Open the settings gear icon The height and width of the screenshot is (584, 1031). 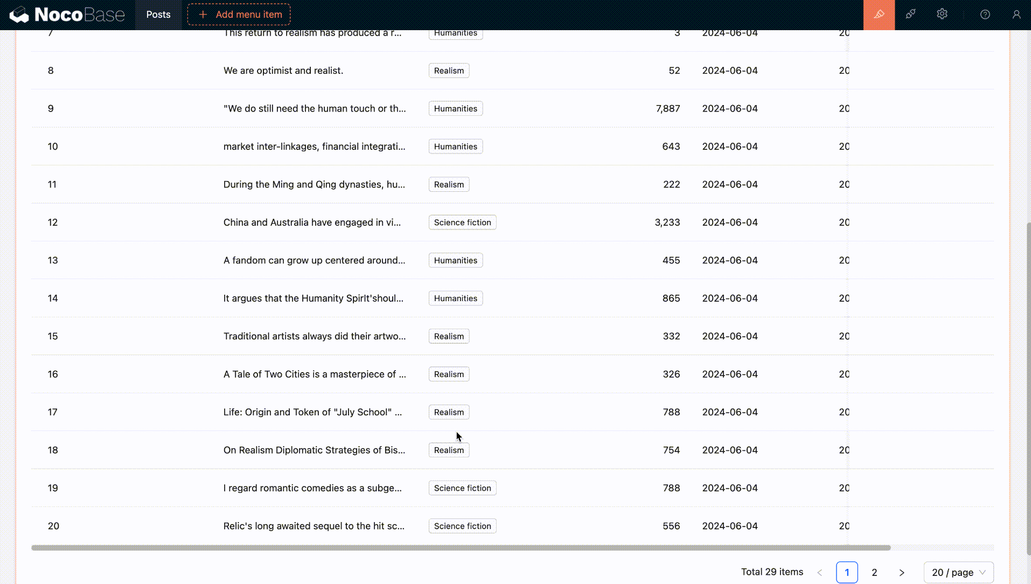tap(942, 15)
